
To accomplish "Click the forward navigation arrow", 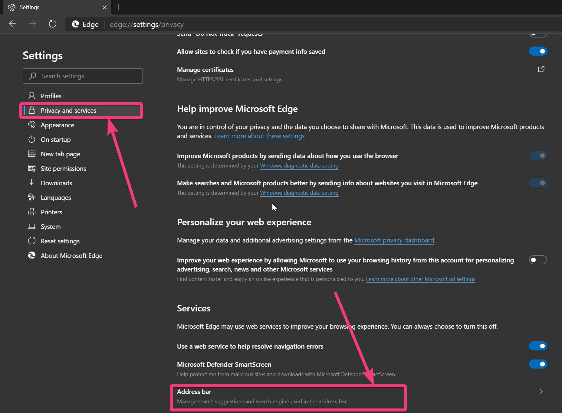I will 32,24.
